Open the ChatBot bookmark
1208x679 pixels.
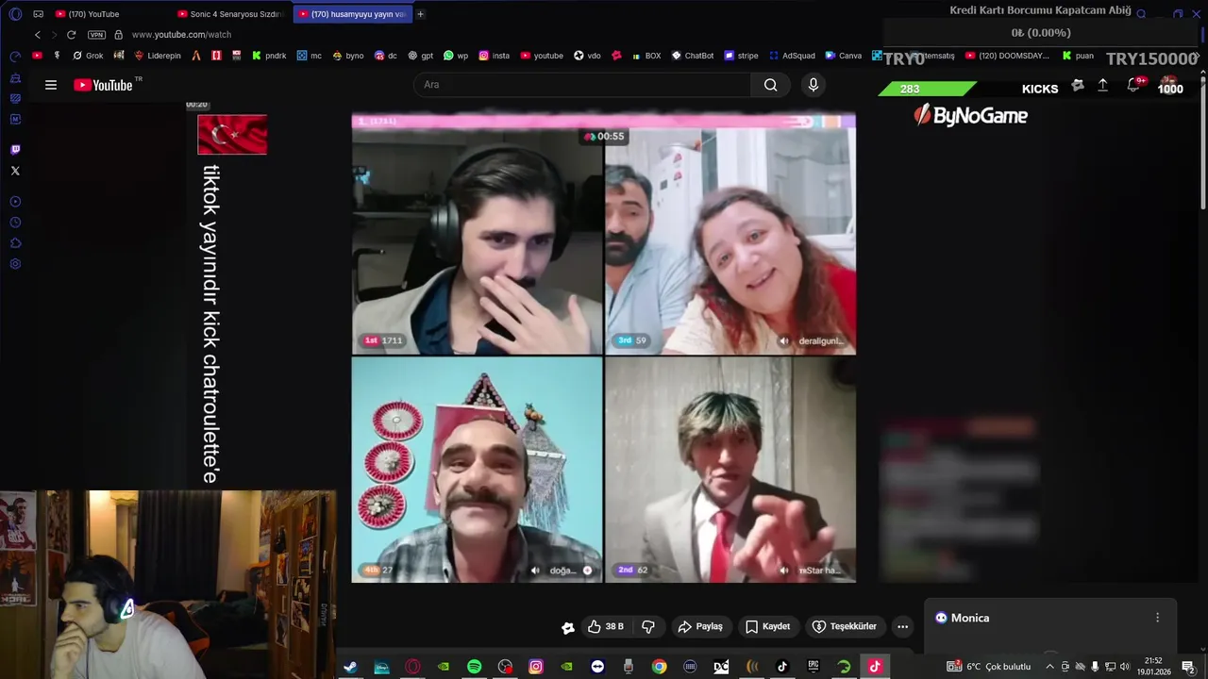pyautogui.click(x=692, y=56)
